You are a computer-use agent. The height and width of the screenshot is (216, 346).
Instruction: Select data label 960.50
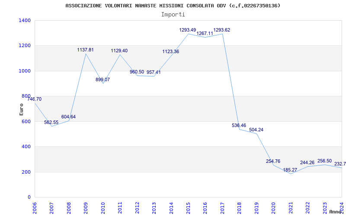[x=137, y=72]
